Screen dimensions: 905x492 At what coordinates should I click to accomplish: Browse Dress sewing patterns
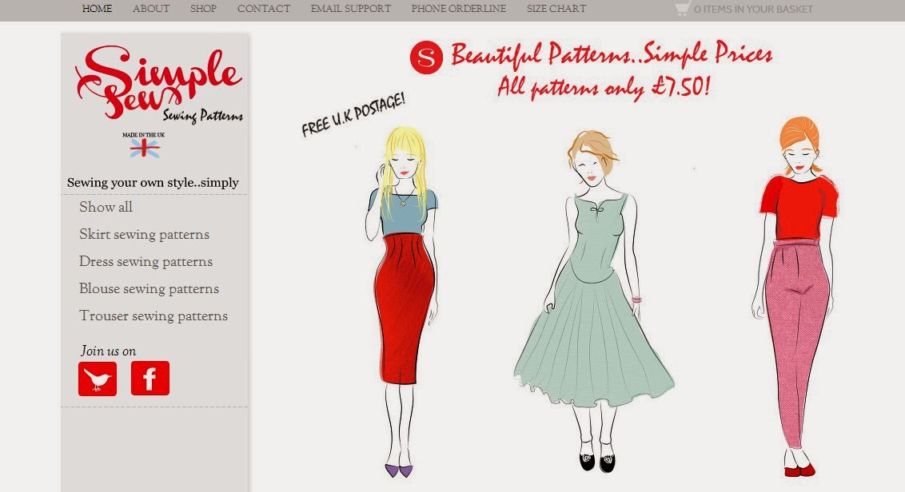pos(146,261)
